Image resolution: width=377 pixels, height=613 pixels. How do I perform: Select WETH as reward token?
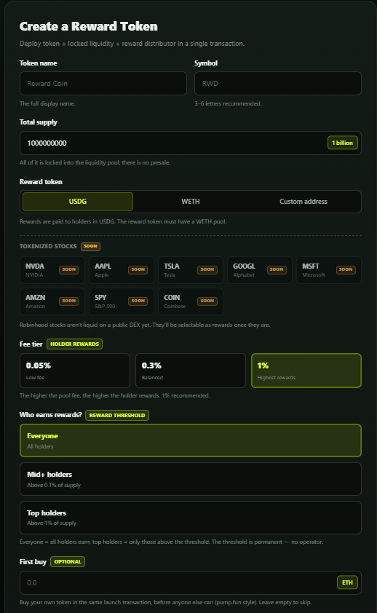point(190,202)
